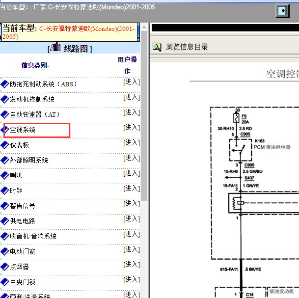This screenshot has width=299, height=298.
Task: Select 点烟器 category text
Action: pyautogui.click(x=20, y=267)
